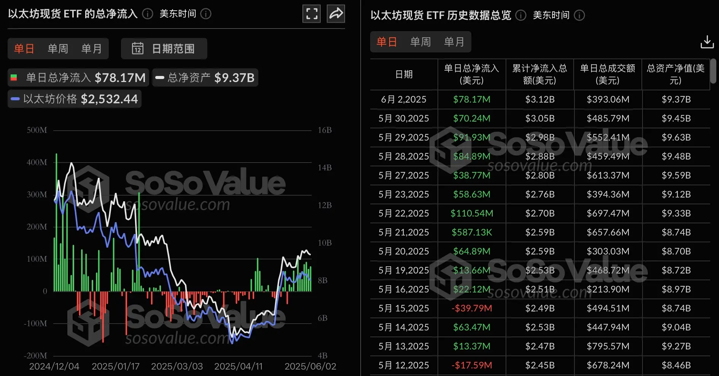
Task: Open the 日期范围 date range selector
Action: pos(164,49)
